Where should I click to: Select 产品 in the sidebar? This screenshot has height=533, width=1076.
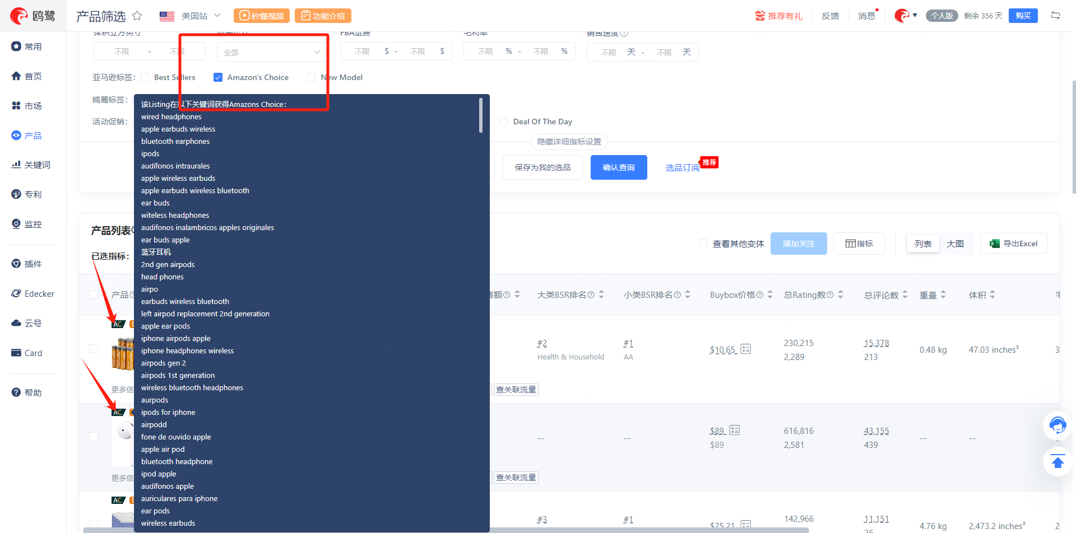33,135
